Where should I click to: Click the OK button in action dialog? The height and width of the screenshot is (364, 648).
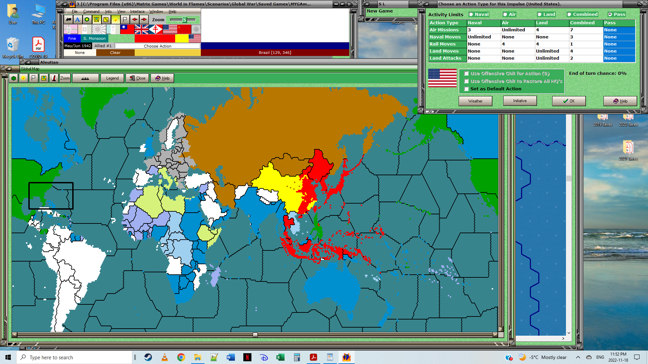pos(569,101)
